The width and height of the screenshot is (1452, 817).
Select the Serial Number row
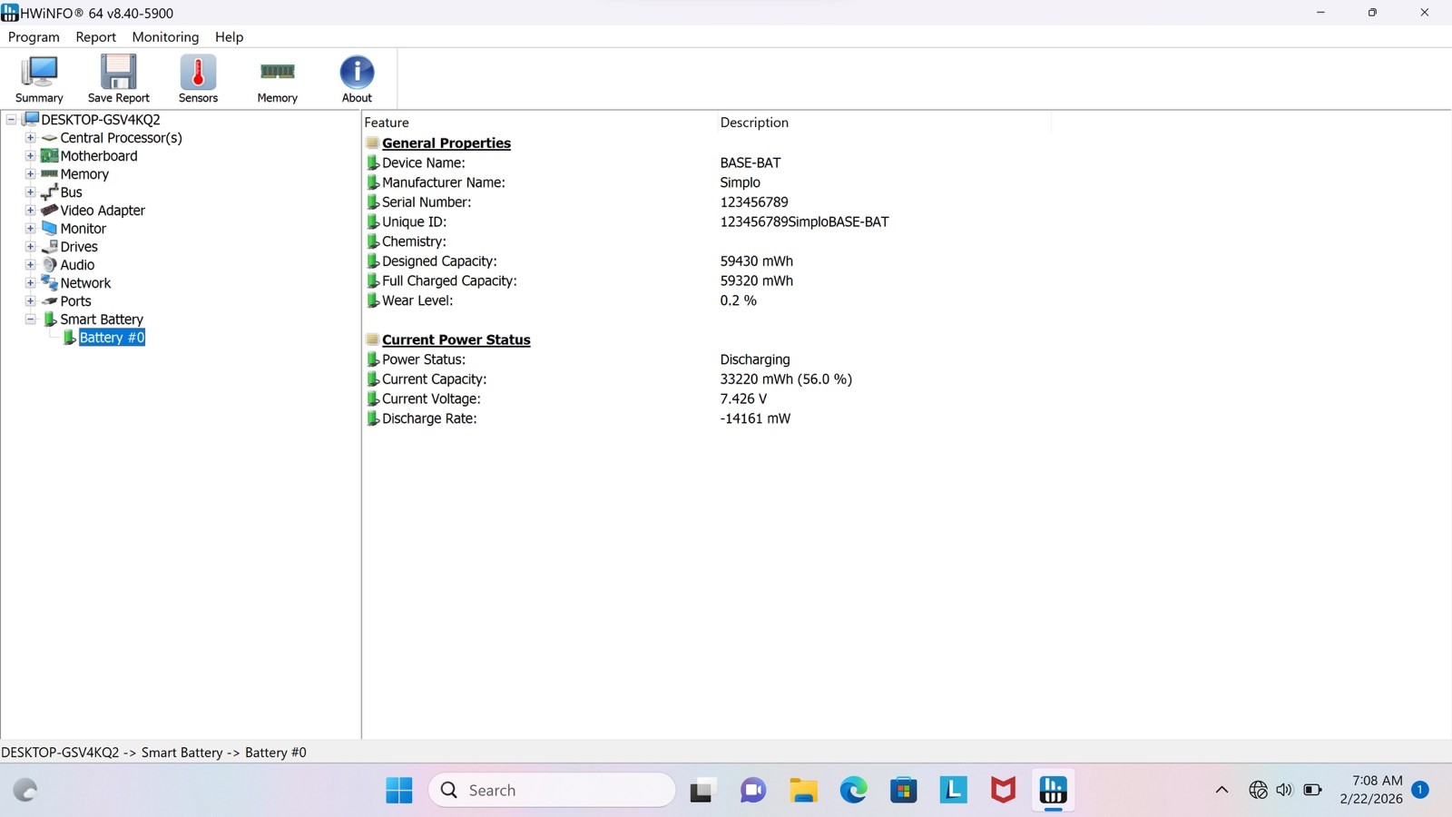pyautogui.click(x=708, y=202)
